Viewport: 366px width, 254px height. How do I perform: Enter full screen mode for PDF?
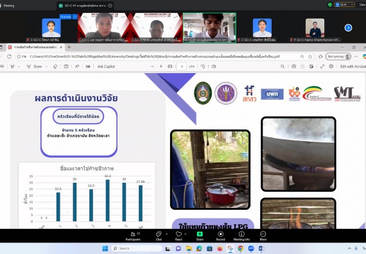[x=322, y=67]
